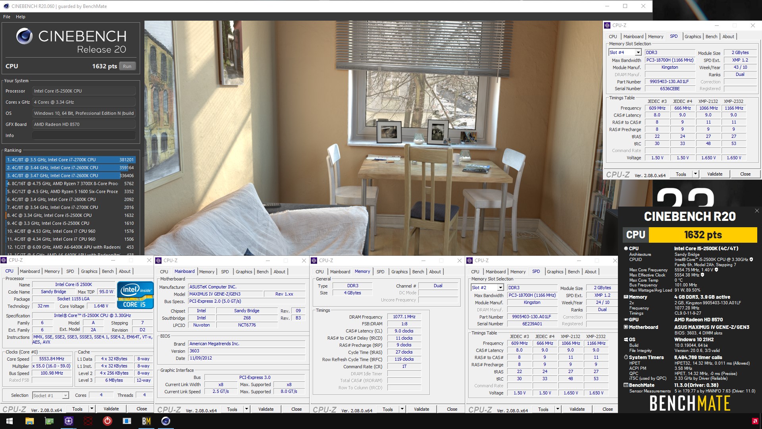
Task: Click CPU-Z title icon in Mainboard window
Action: click(158, 261)
